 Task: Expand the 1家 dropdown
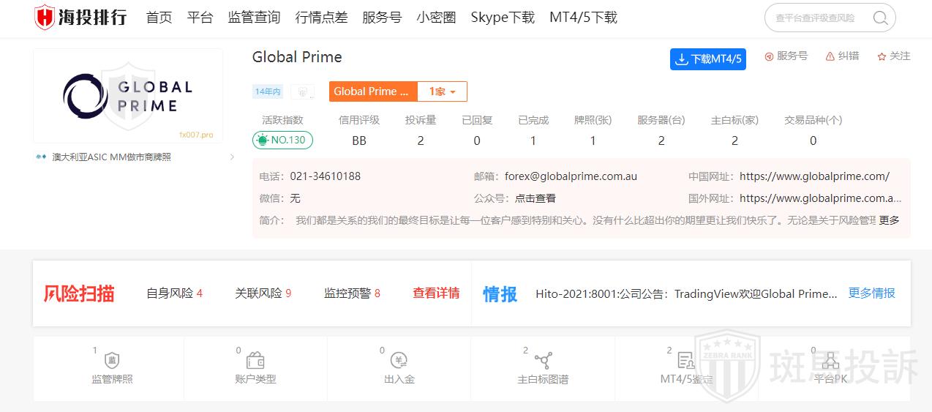(442, 91)
